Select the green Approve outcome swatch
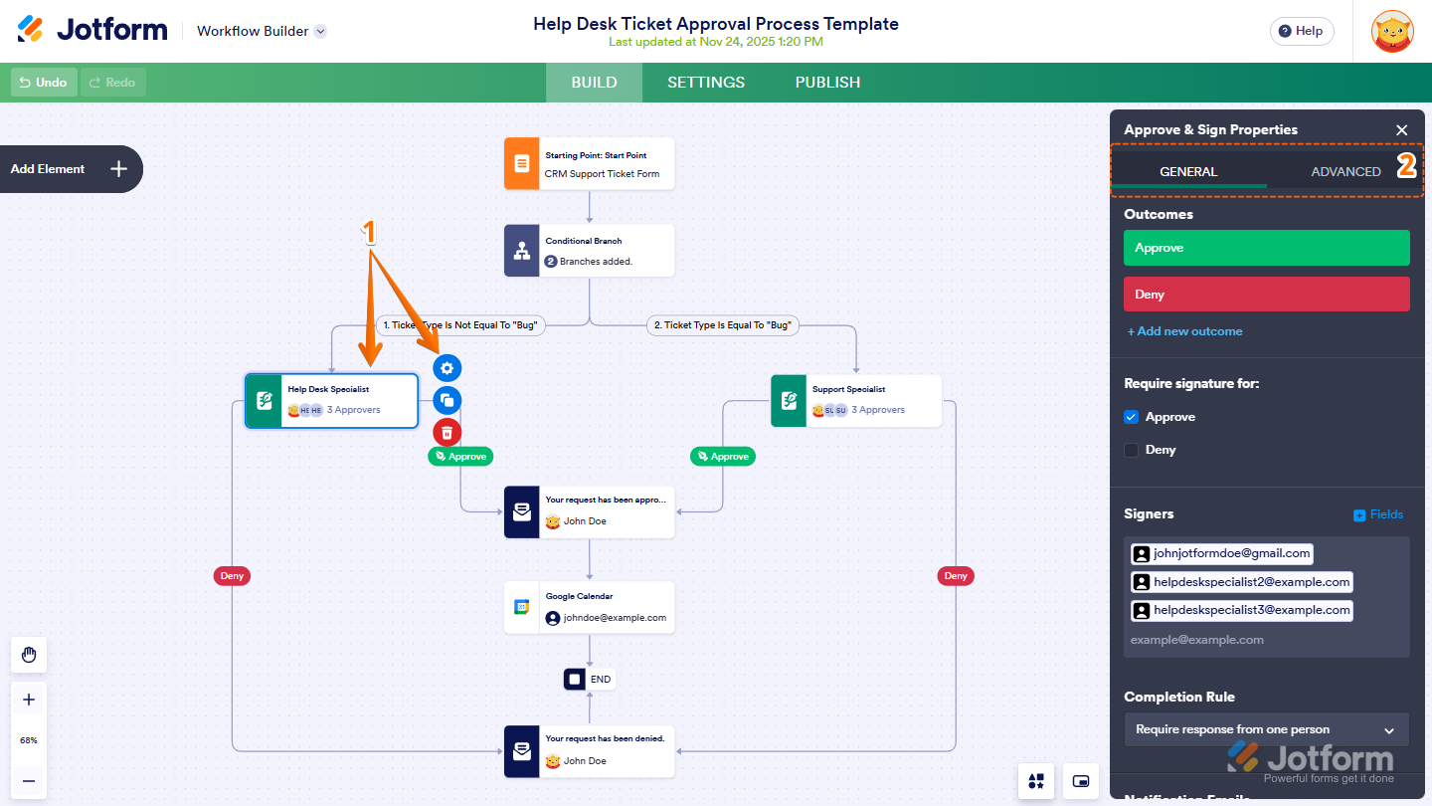The image size is (1432, 806). click(1267, 248)
